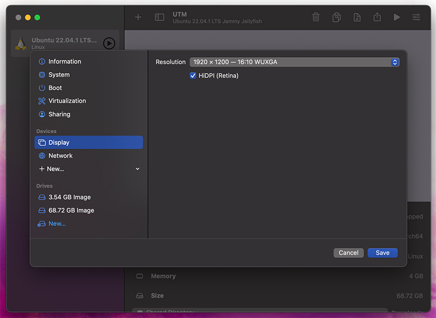The height and width of the screenshot is (318, 436).
Task: Toggle the HiDPI (Retina) checkbox
Action: (193, 76)
